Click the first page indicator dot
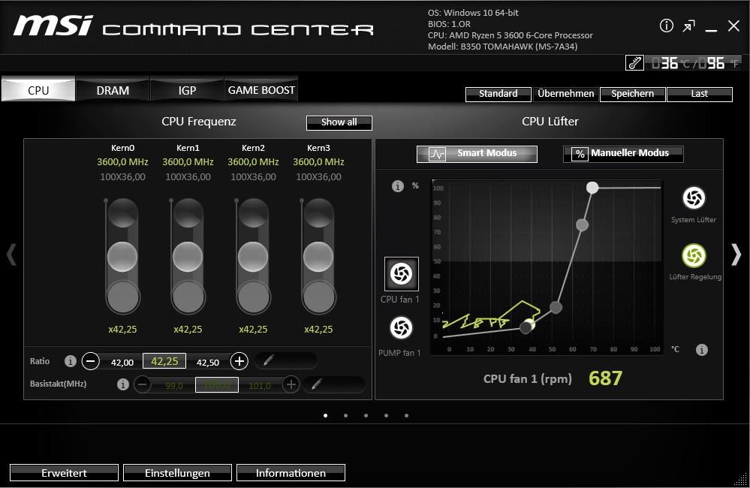 click(x=326, y=415)
